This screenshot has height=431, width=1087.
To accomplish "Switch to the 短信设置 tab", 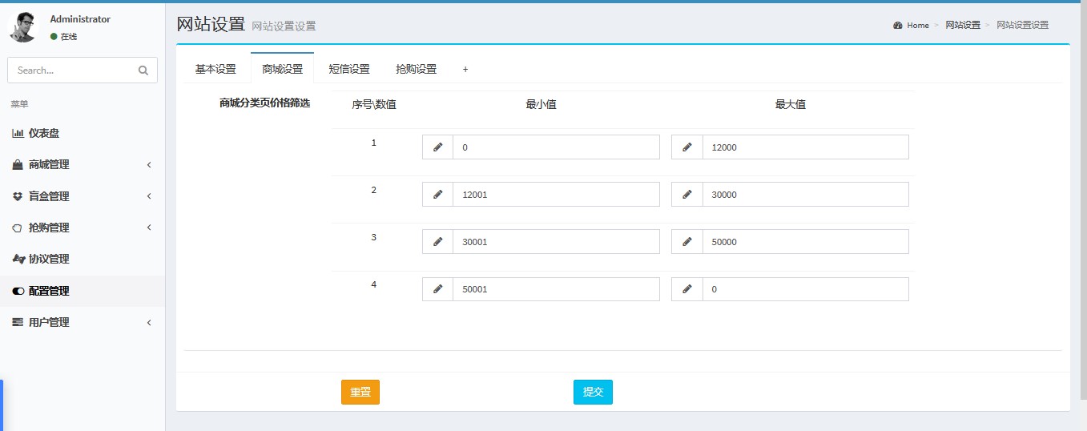I will [349, 69].
